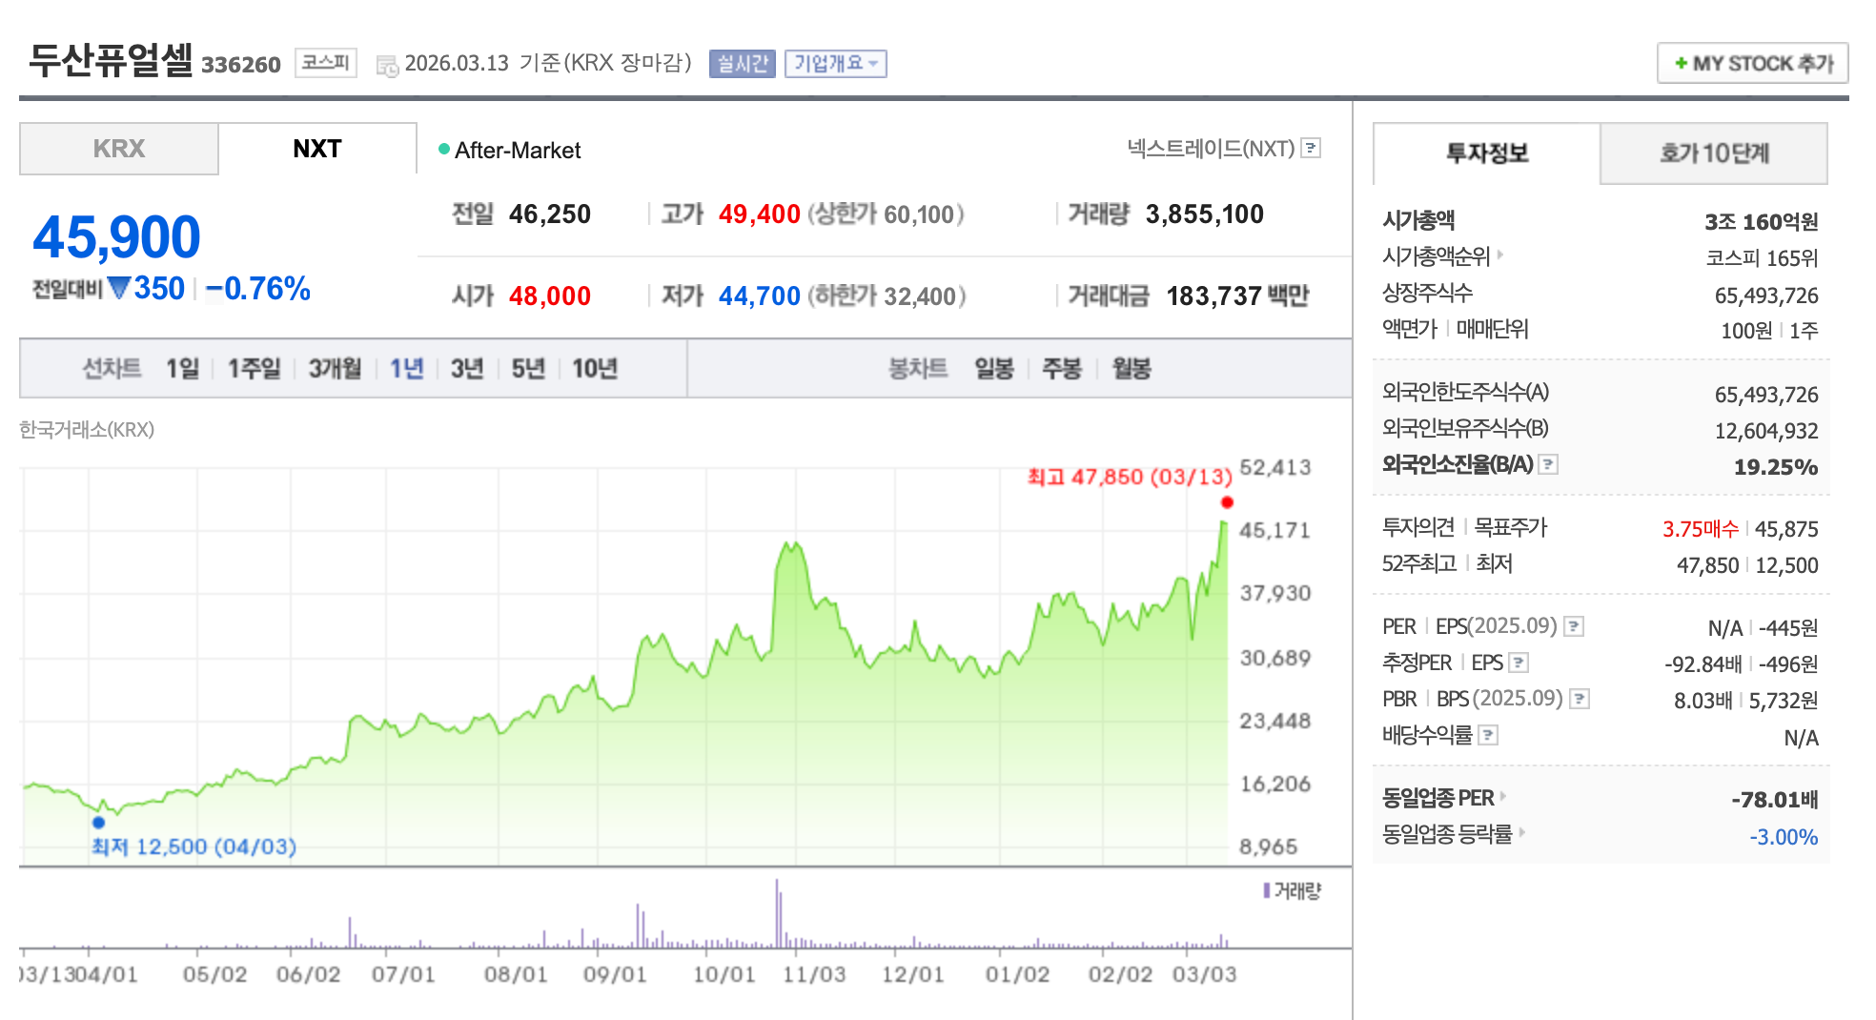This screenshot has height=1020, width=1876.
Task: Click the 한국거래소(KRX) chart label
Action: coord(87,429)
